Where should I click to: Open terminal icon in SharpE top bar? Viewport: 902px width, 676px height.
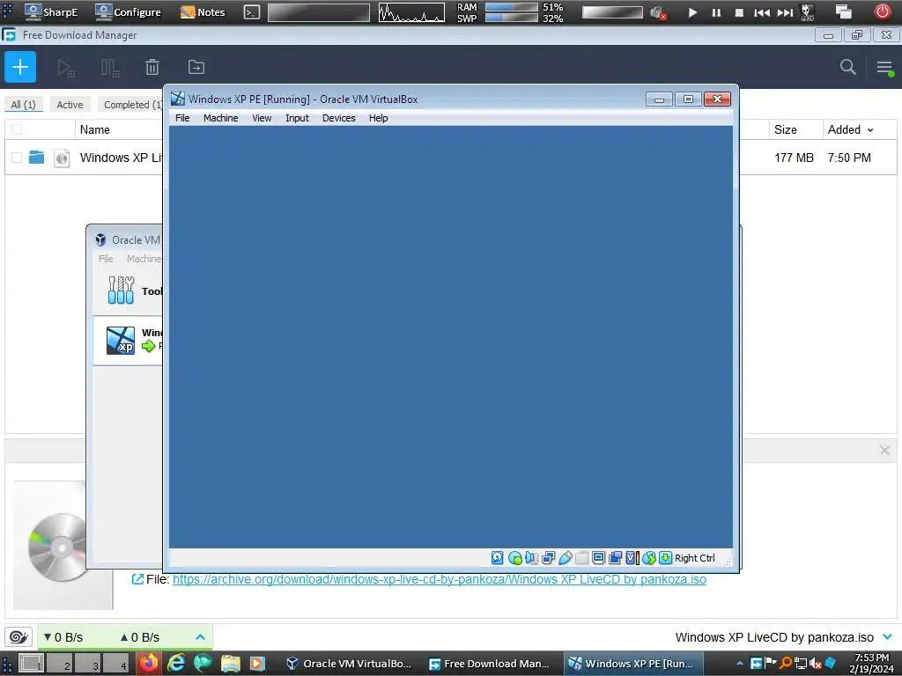point(252,12)
